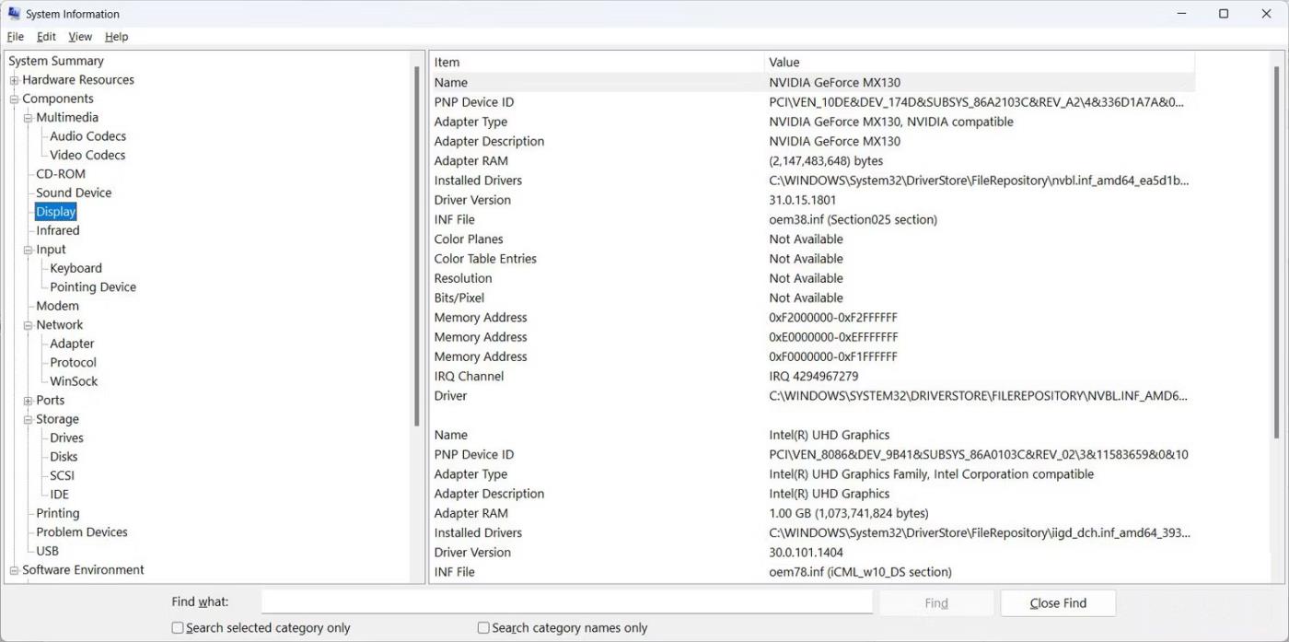Click Adapter RAM 1.00 GB value
The height and width of the screenshot is (642, 1289).
pyautogui.click(x=849, y=513)
